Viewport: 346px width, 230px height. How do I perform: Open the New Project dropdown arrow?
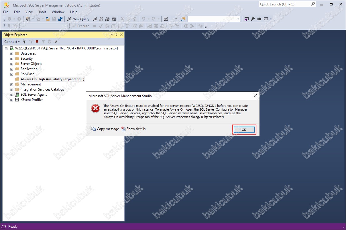(x=33, y=19)
